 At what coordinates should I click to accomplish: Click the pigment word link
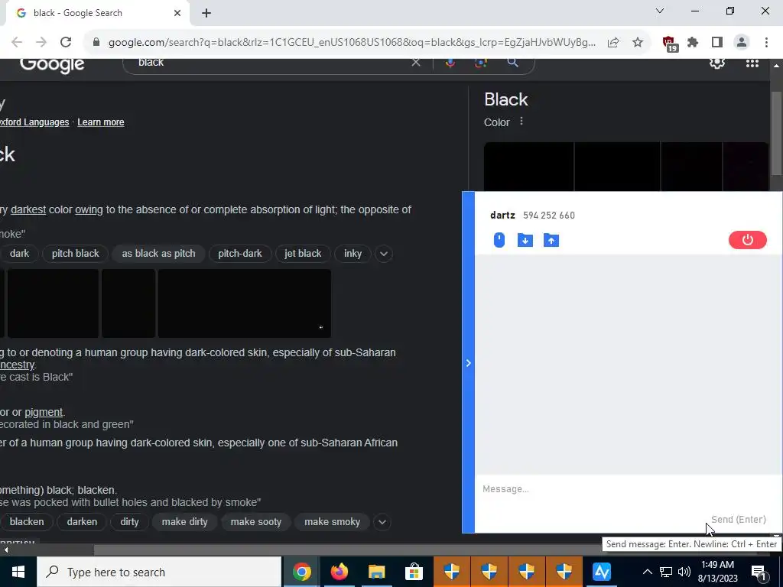[x=44, y=412]
